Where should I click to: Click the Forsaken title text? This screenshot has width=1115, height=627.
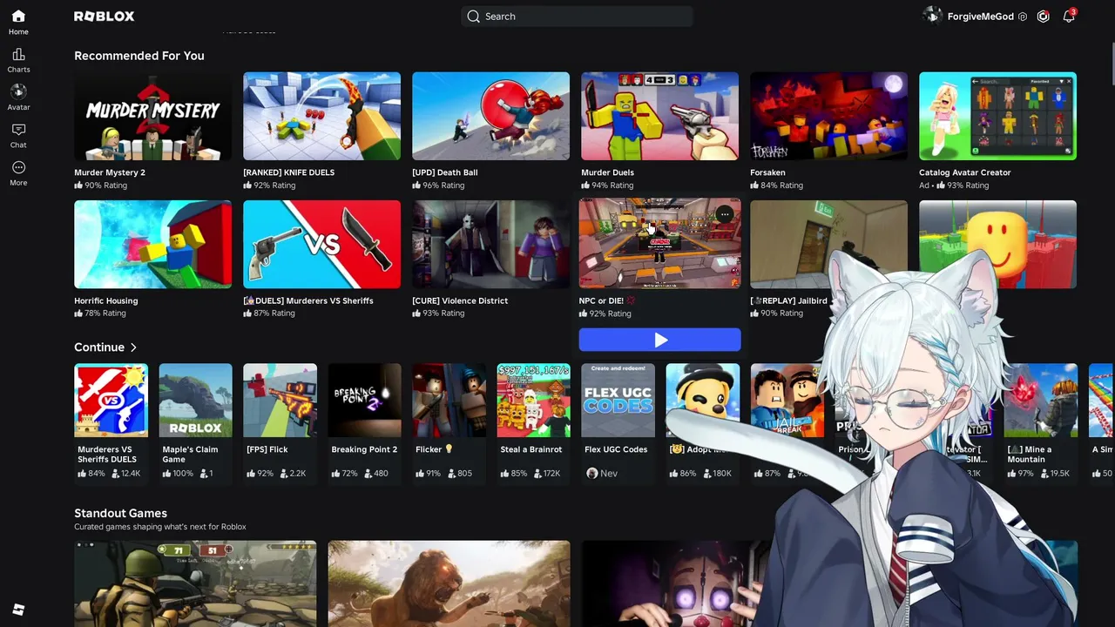767,172
